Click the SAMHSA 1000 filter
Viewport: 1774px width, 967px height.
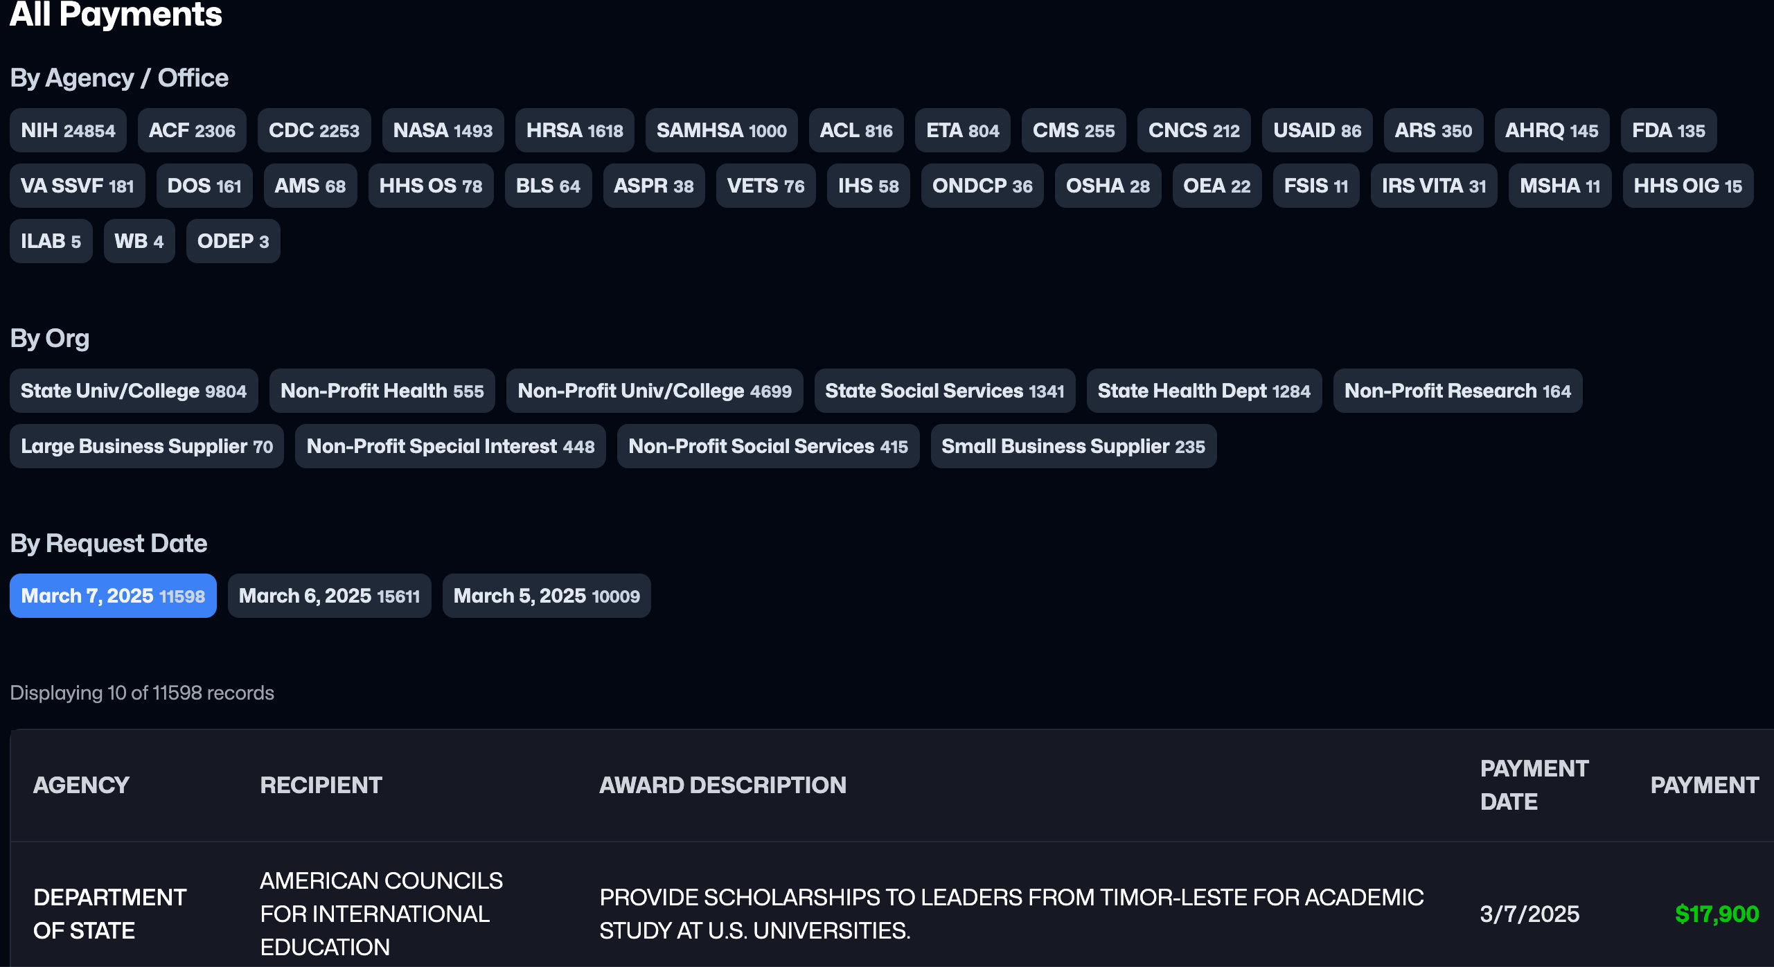click(x=721, y=130)
